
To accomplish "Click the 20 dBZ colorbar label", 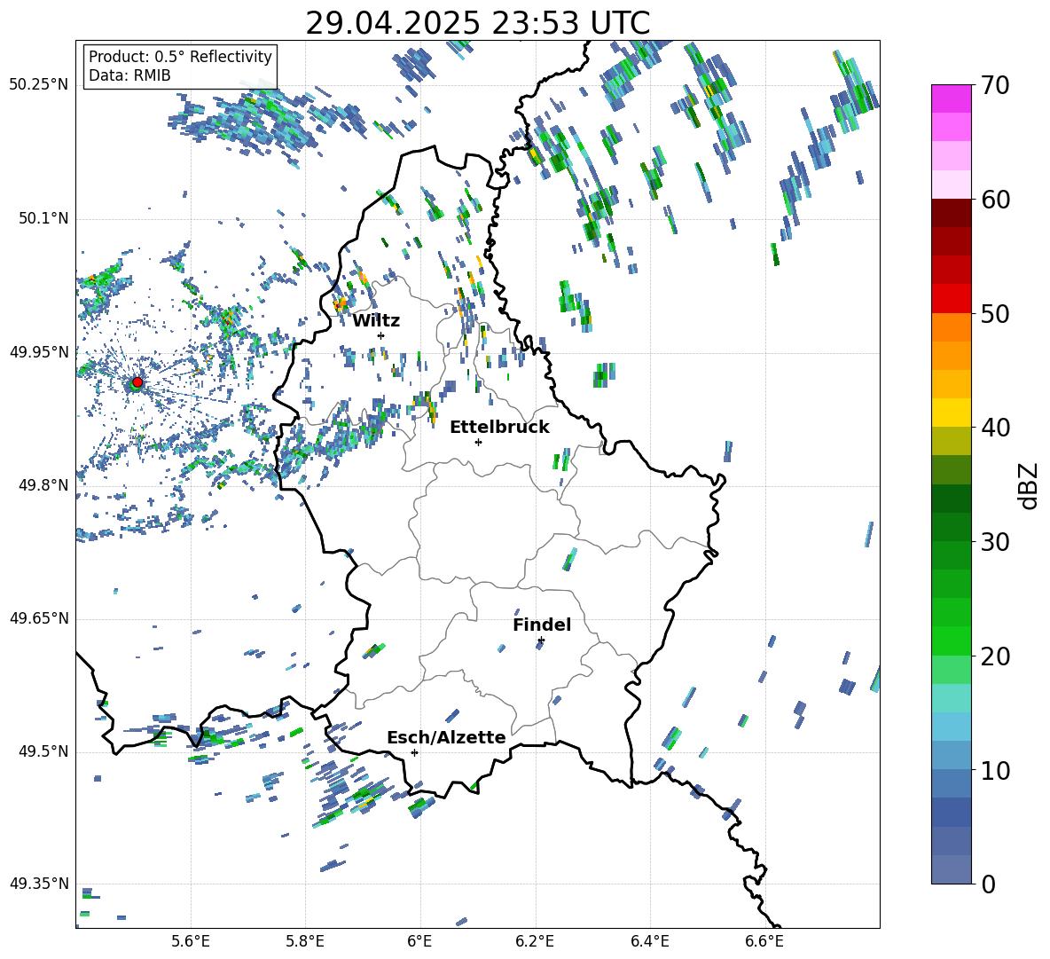I will 995,656.
